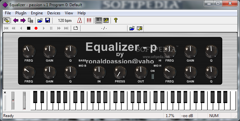Click the player settings wrench icon
This screenshot has height=121, width=240.
[140, 28]
